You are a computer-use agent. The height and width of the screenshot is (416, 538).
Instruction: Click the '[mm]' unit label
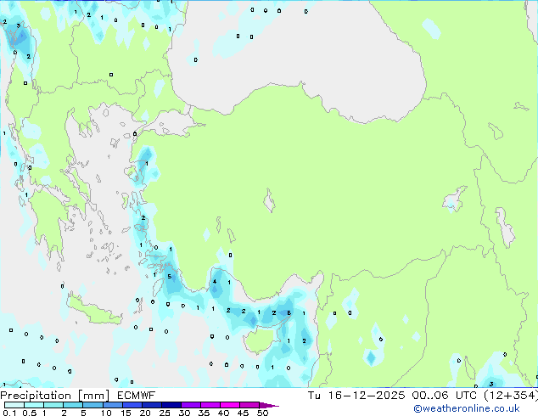pos(93,396)
